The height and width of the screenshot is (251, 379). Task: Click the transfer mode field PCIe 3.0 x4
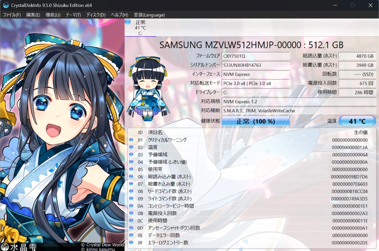(256, 83)
